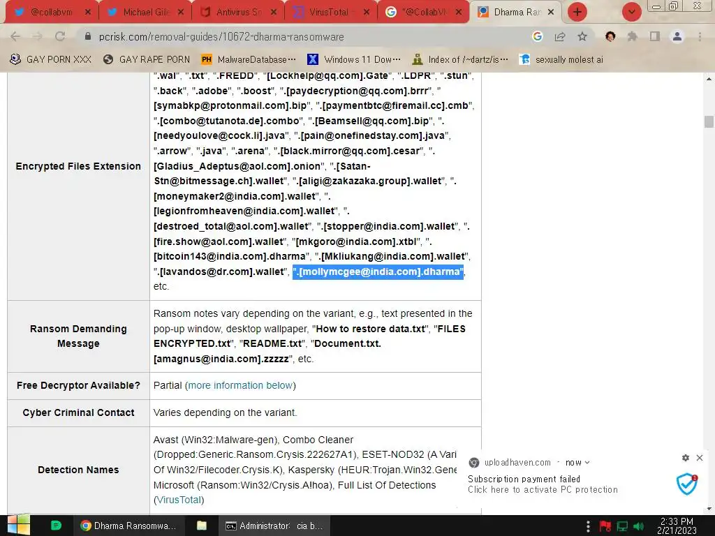Click the Google icon in address bar
The width and height of the screenshot is (715, 536).
(537, 36)
